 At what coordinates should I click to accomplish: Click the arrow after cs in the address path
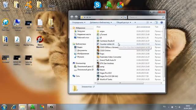(x=90, y=17)
